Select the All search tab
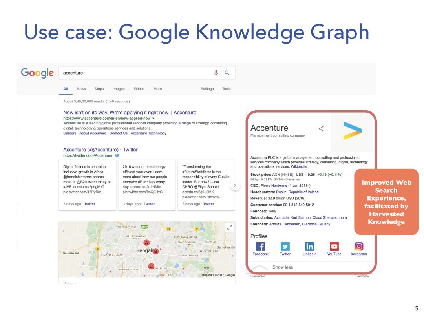Screen dimensions: 424x318 66,89
